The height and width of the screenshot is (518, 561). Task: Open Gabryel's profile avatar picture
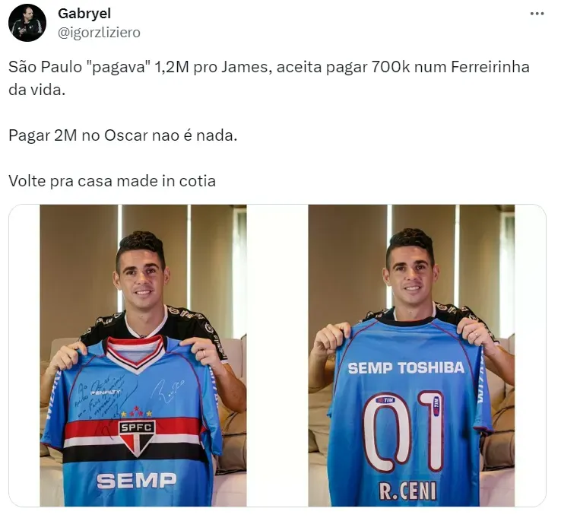click(x=27, y=23)
